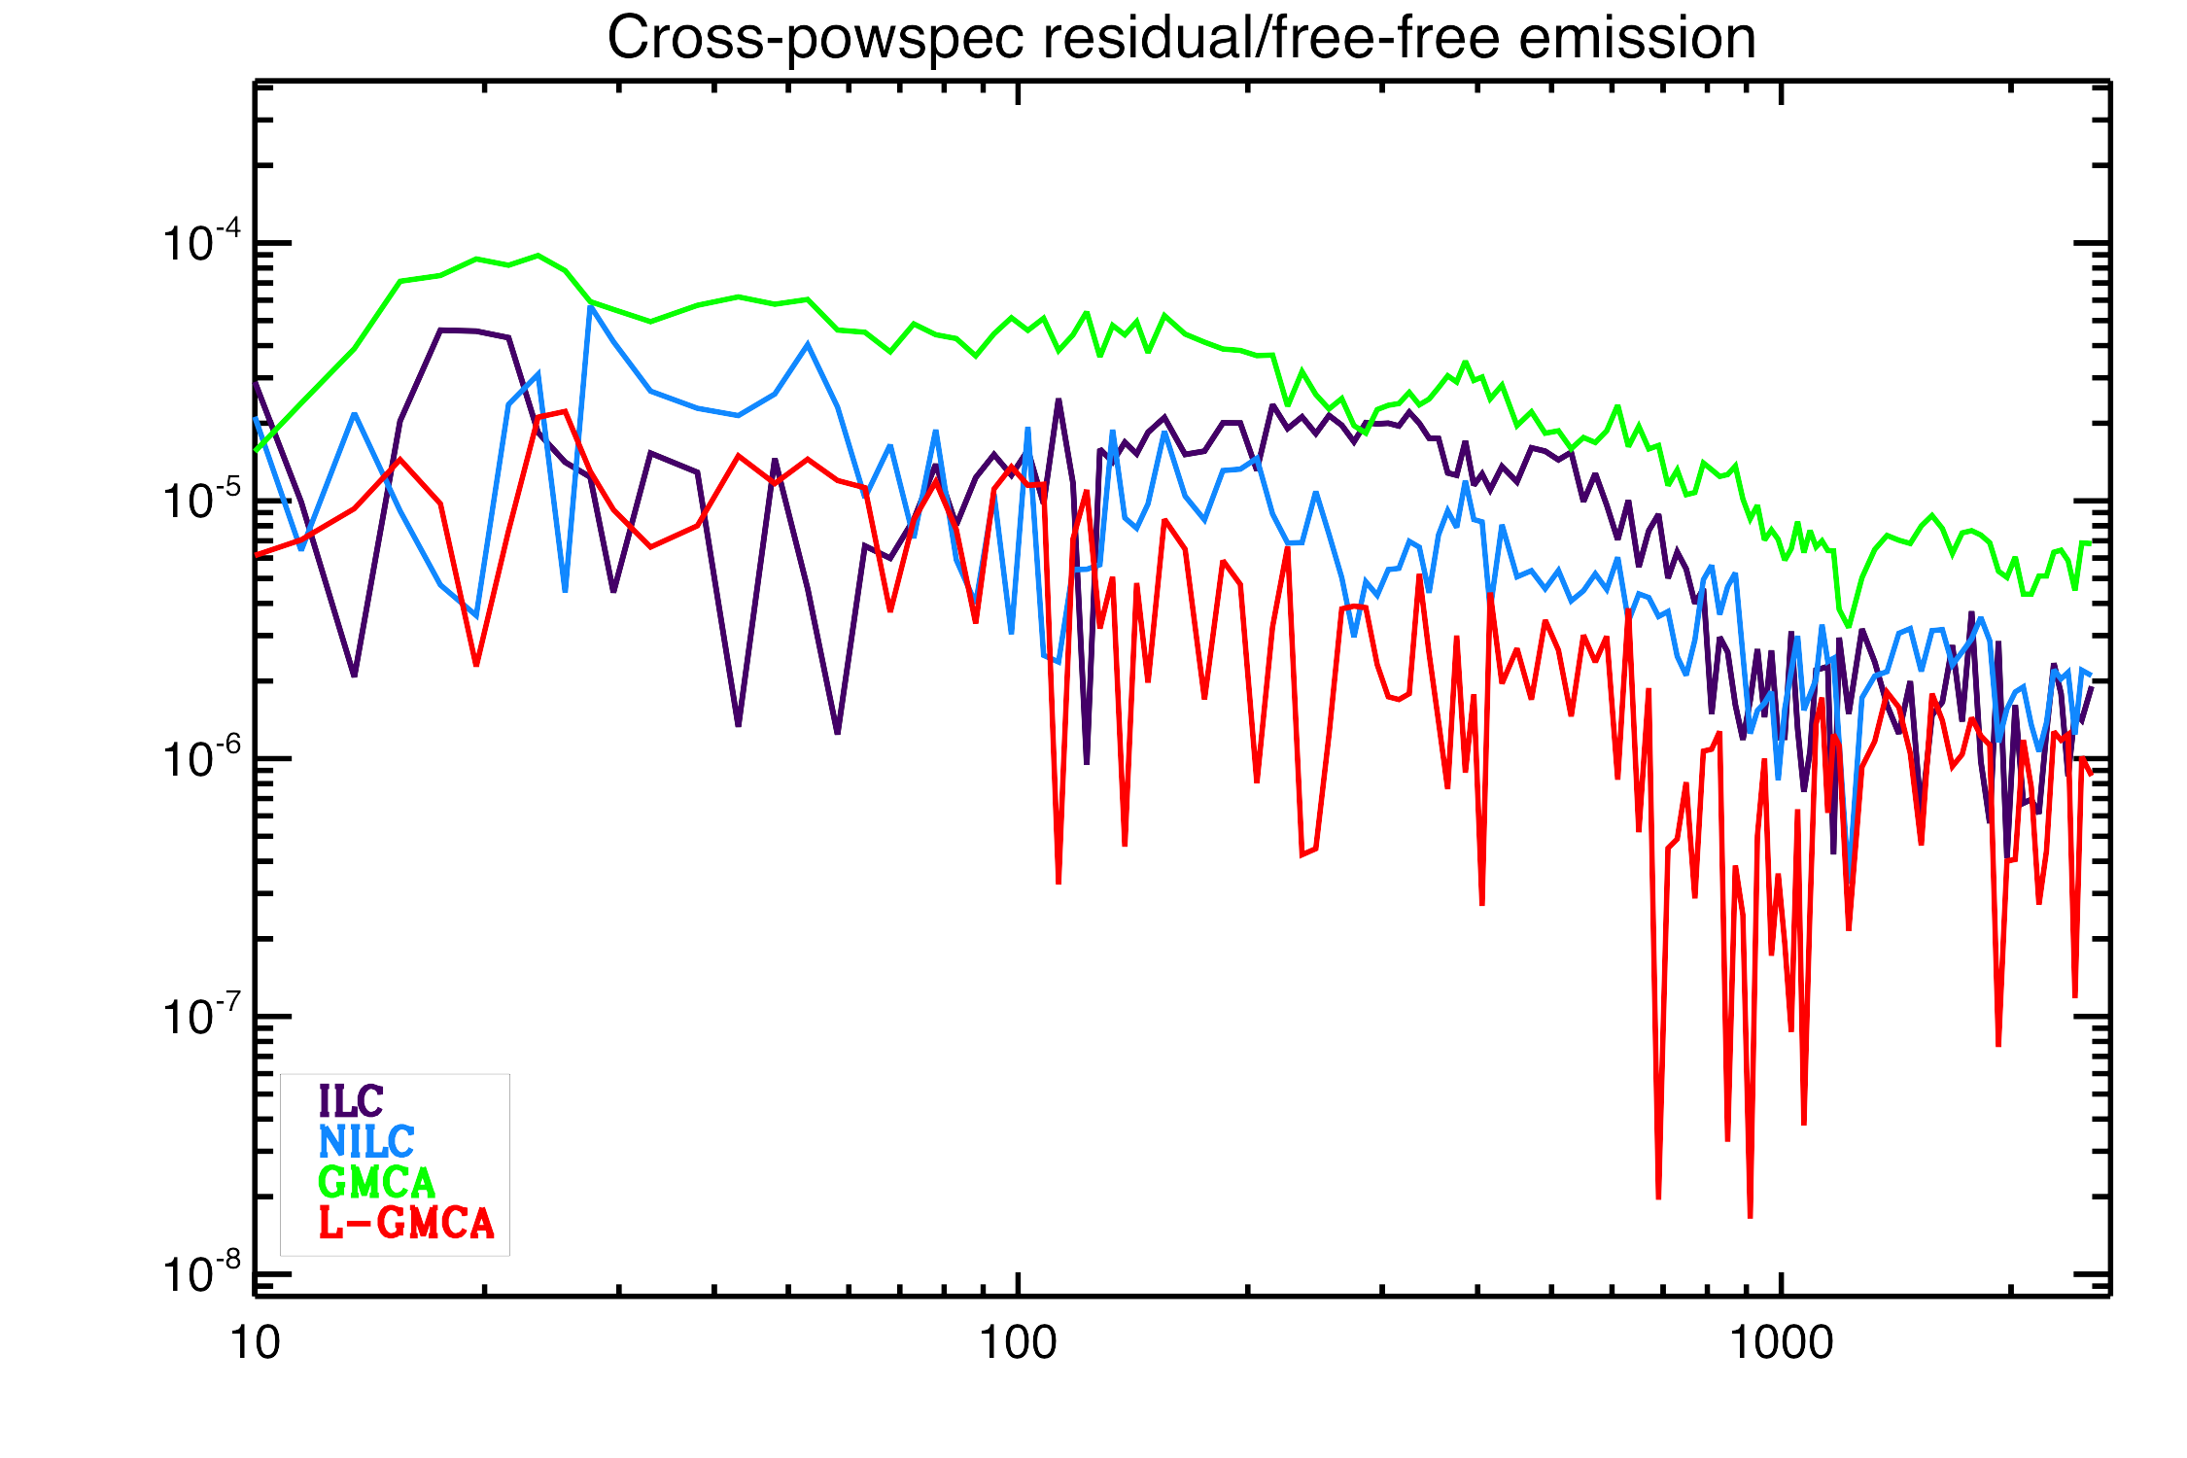The height and width of the screenshot is (1458, 2187).
Task: Click the NILC legend entry
Action: tap(366, 1141)
